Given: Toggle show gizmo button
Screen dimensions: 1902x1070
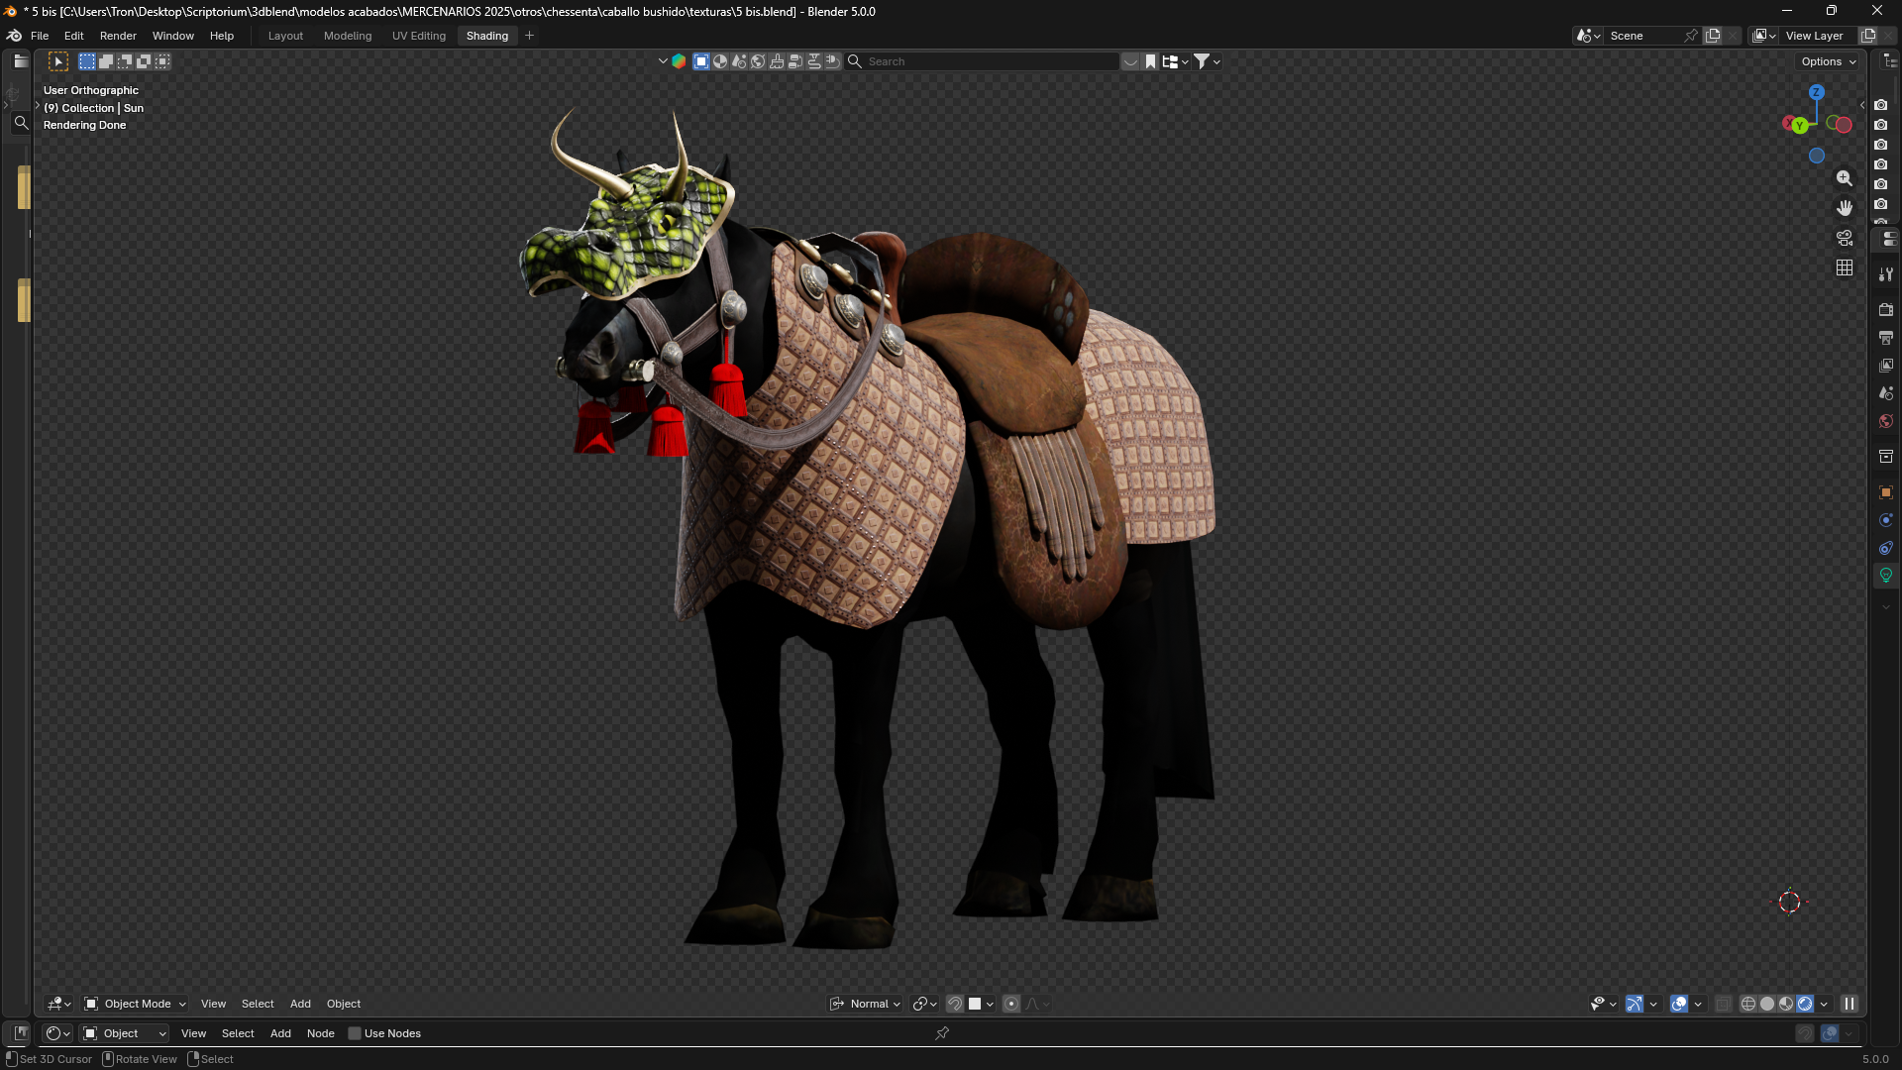Looking at the screenshot, I should (1635, 1004).
